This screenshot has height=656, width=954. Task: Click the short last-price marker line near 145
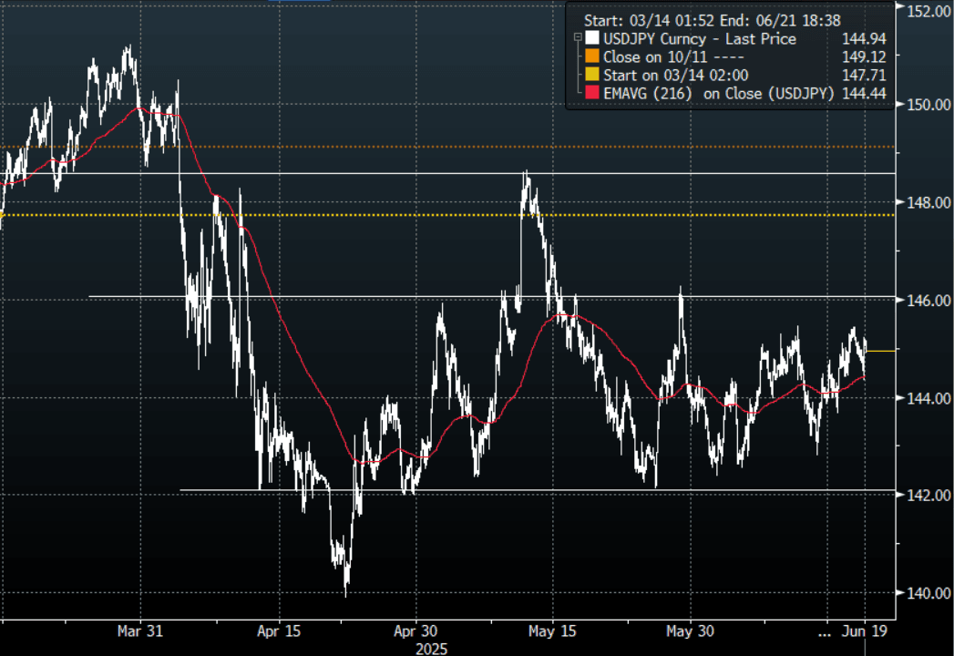pos(879,350)
